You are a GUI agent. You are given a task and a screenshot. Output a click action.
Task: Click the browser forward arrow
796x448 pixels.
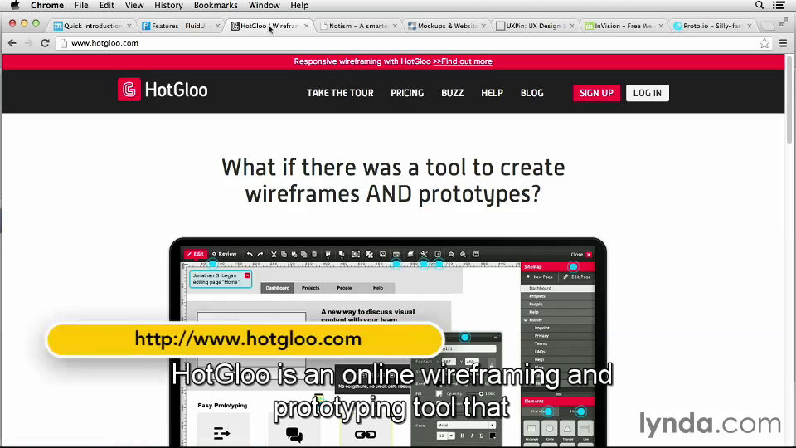[28, 43]
